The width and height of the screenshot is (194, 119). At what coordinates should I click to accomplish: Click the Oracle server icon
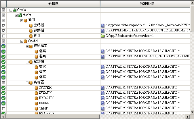[x=14, y=10]
